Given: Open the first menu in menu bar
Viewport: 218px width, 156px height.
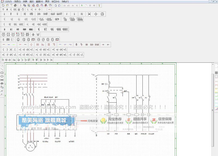Looking at the screenshot, I should pos(8,2).
